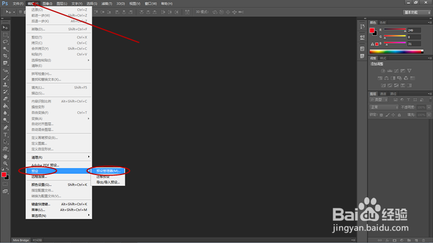Open the opacity 不透明度 dropdown arrow
The width and height of the screenshot is (433, 243).
[x=429, y=107]
